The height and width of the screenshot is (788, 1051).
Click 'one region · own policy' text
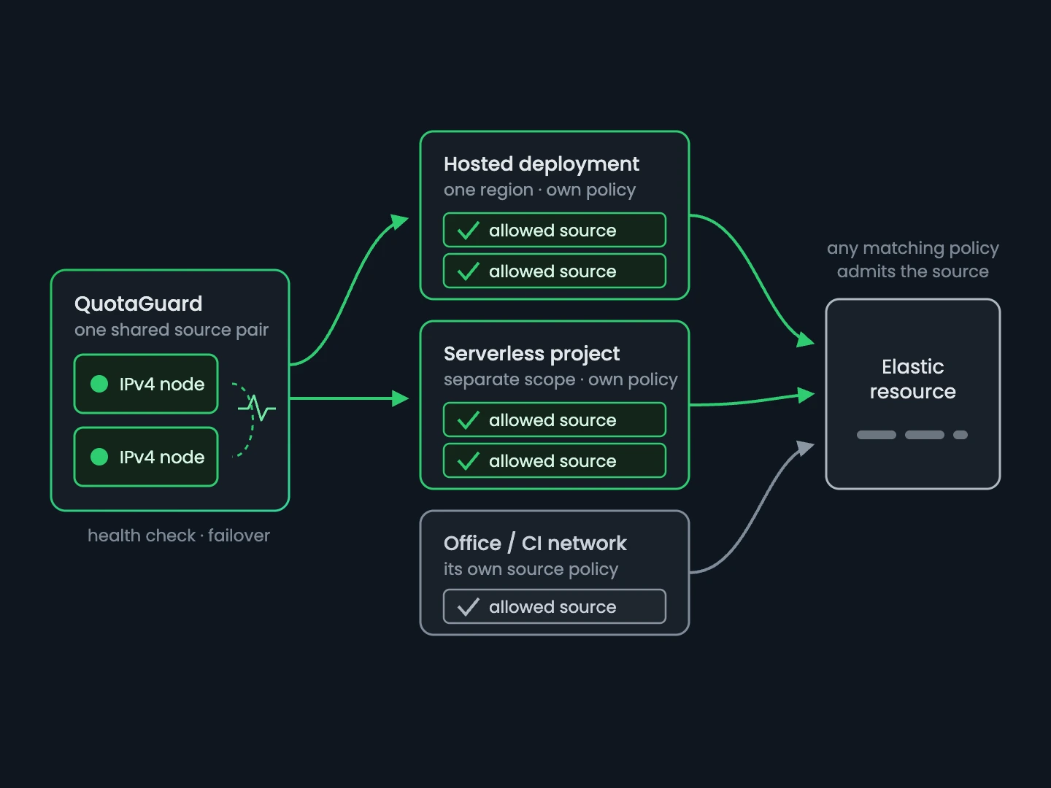click(539, 190)
